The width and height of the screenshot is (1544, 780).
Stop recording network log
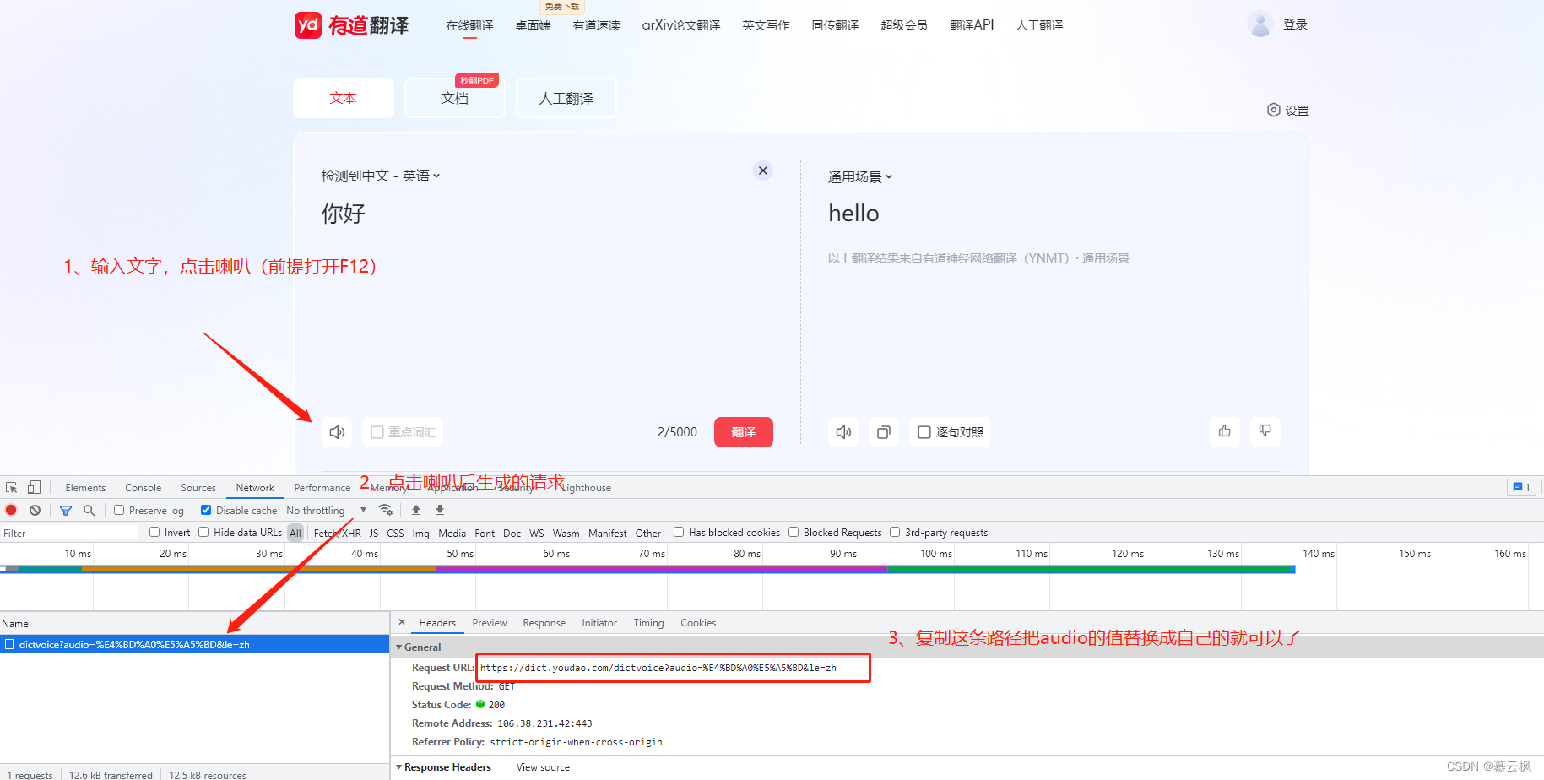tap(11, 510)
